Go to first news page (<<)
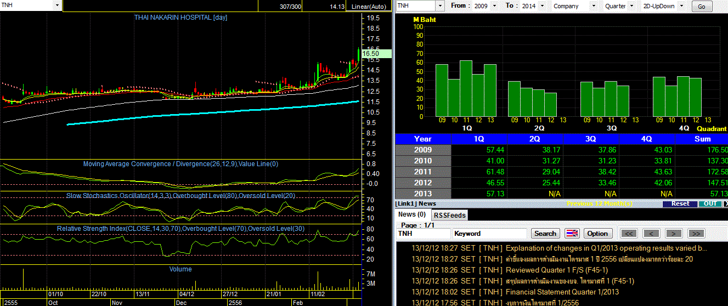728x306 pixels. (x=629, y=234)
